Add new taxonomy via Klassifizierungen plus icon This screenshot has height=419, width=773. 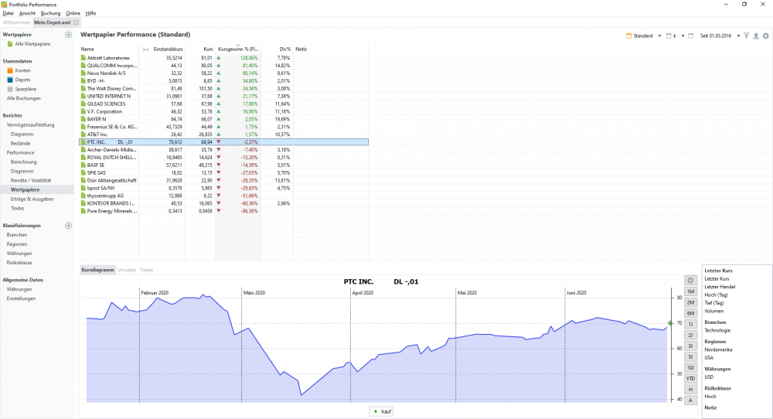(x=69, y=225)
